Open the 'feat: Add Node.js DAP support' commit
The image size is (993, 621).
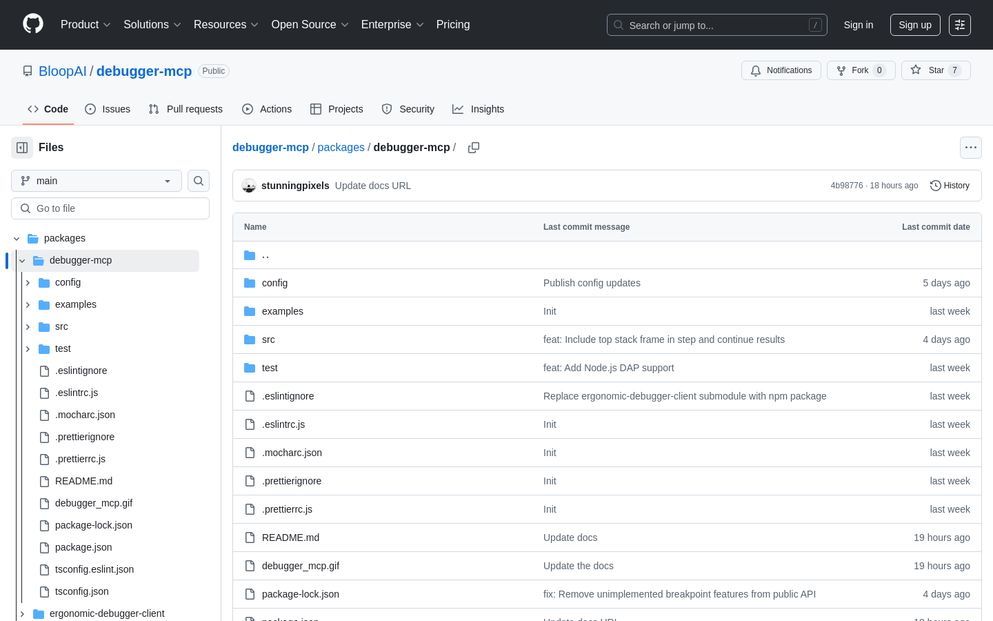click(x=609, y=368)
